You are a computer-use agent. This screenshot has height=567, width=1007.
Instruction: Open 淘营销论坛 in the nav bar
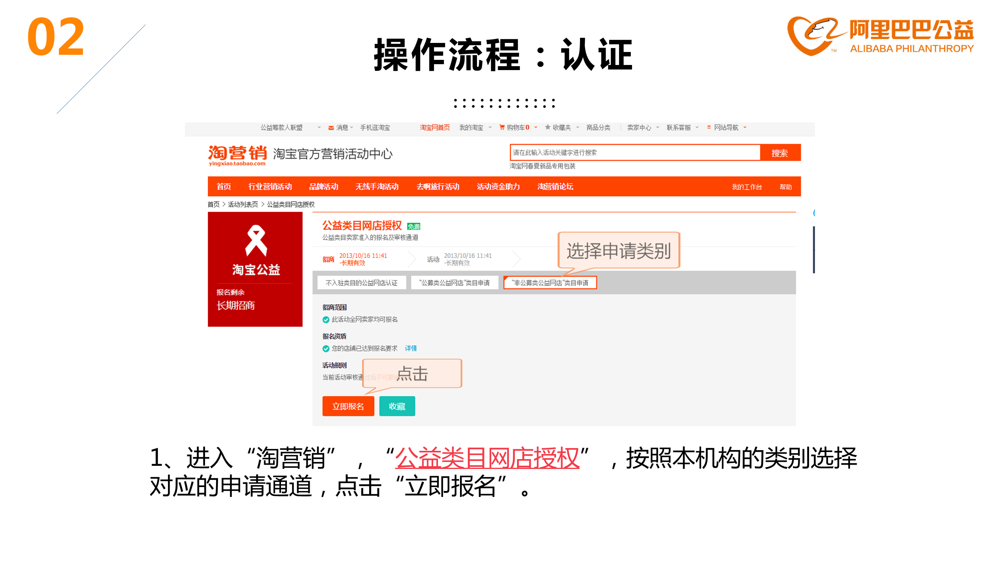click(555, 187)
